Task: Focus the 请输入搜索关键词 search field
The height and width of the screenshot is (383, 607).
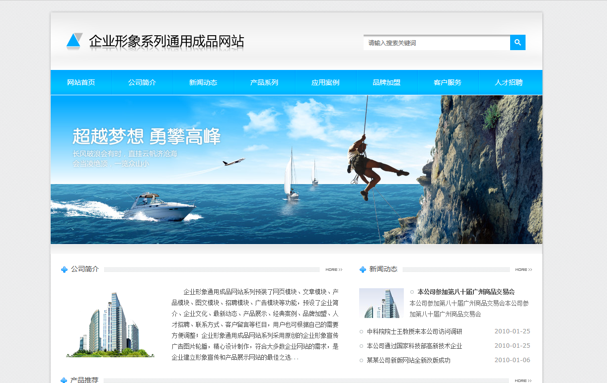Action: (437, 43)
